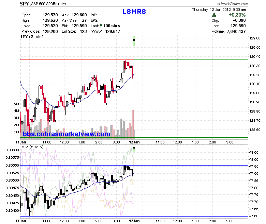Image resolution: width=266 pixels, height=224 pixels.
Task: Click the NYSE exchange label
Action: (x=65, y=4)
